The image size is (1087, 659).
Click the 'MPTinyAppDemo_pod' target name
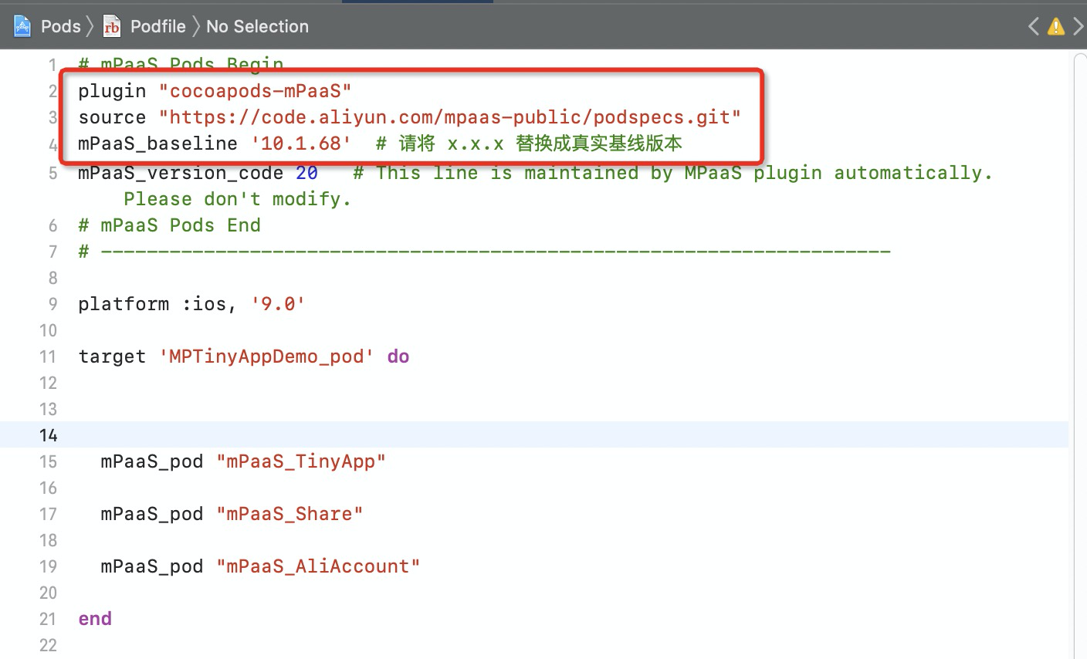pyautogui.click(x=266, y=357)
